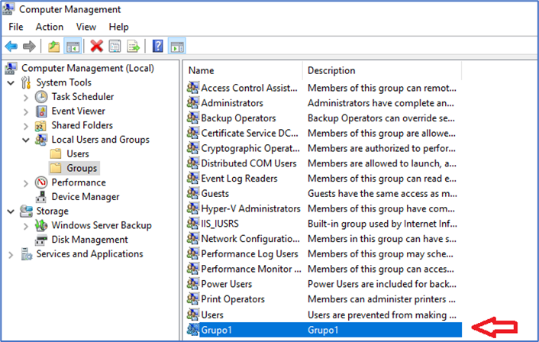Viewport: 539px width, 342px height.
Task: Select the Grupo1 group entry
Action: tap(218, 330)
